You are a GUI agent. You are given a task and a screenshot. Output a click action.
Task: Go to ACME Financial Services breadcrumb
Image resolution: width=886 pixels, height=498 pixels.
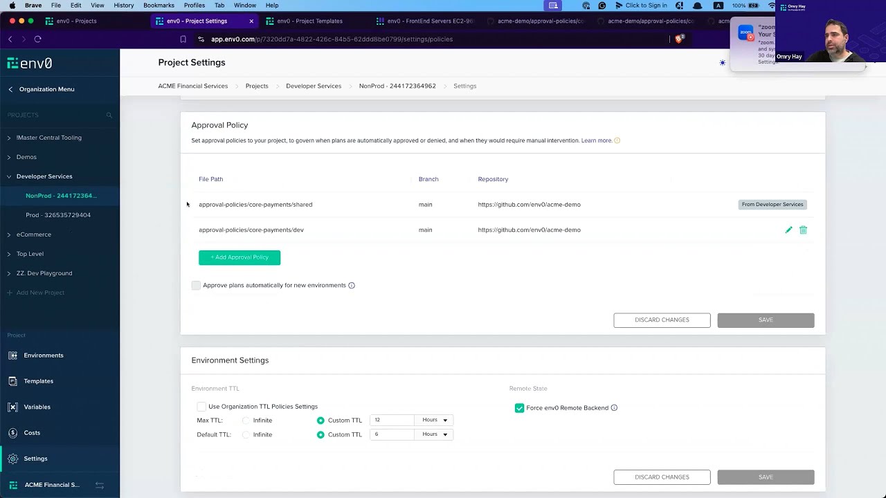click(x=192, y=86)
